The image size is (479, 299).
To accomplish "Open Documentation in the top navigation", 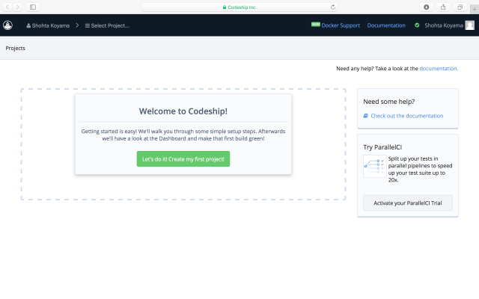I will [386, 25].
